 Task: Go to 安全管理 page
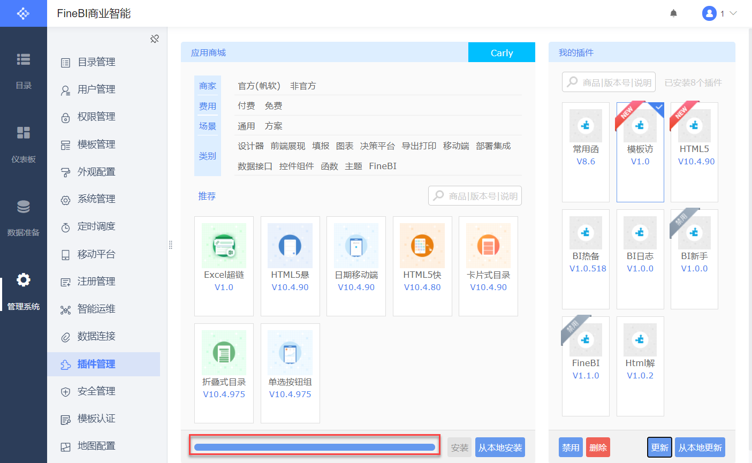pyautogui.click(x=103, y=391)
